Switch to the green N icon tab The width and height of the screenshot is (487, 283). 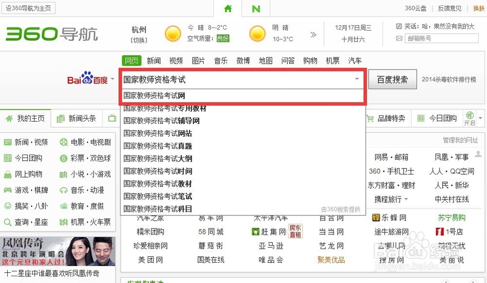(256, 9)
